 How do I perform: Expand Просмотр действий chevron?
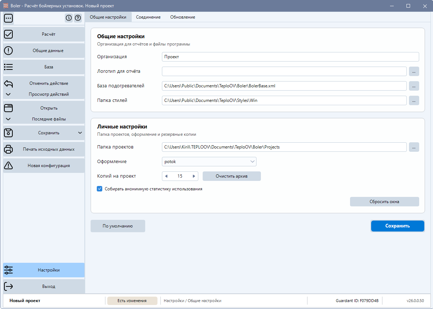point(8,94)
